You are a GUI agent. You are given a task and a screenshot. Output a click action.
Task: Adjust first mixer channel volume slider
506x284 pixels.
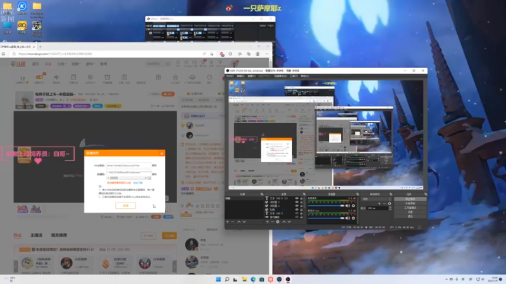pyautogui.click(x=326, y=206)
